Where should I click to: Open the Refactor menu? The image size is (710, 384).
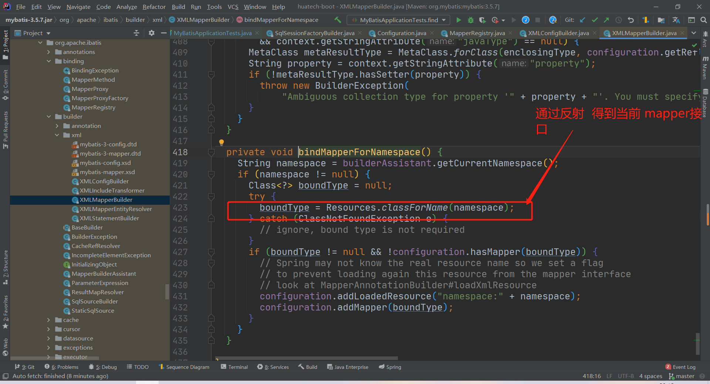(x=154, y=7)
